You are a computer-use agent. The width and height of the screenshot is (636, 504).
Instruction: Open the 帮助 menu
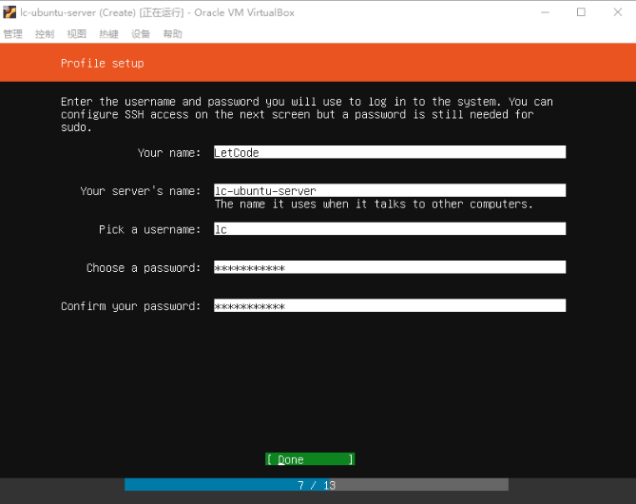[173, 34]
